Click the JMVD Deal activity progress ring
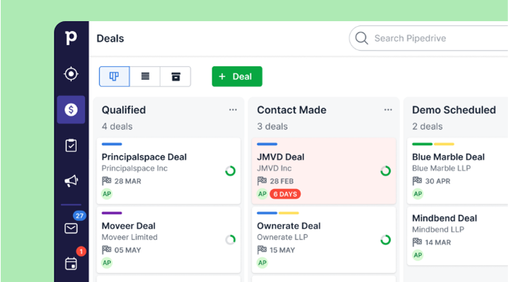The height and width of the screenshot is (282, 508). point(385,171)
